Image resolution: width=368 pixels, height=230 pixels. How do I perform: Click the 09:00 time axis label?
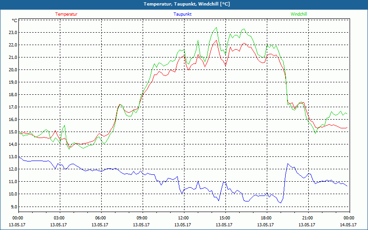click(x=141, y=218)
